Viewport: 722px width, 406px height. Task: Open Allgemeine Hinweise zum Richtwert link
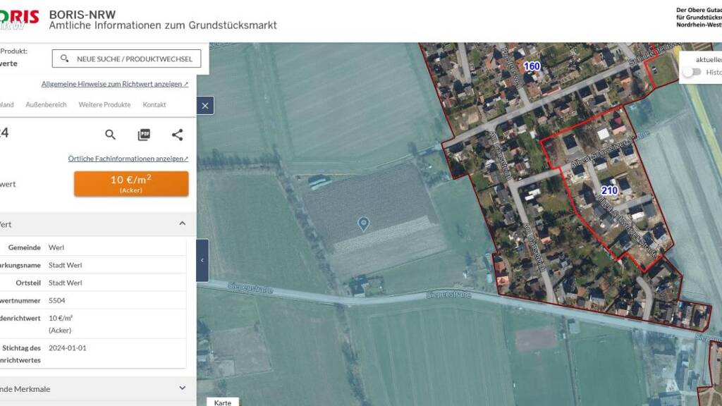114,84
